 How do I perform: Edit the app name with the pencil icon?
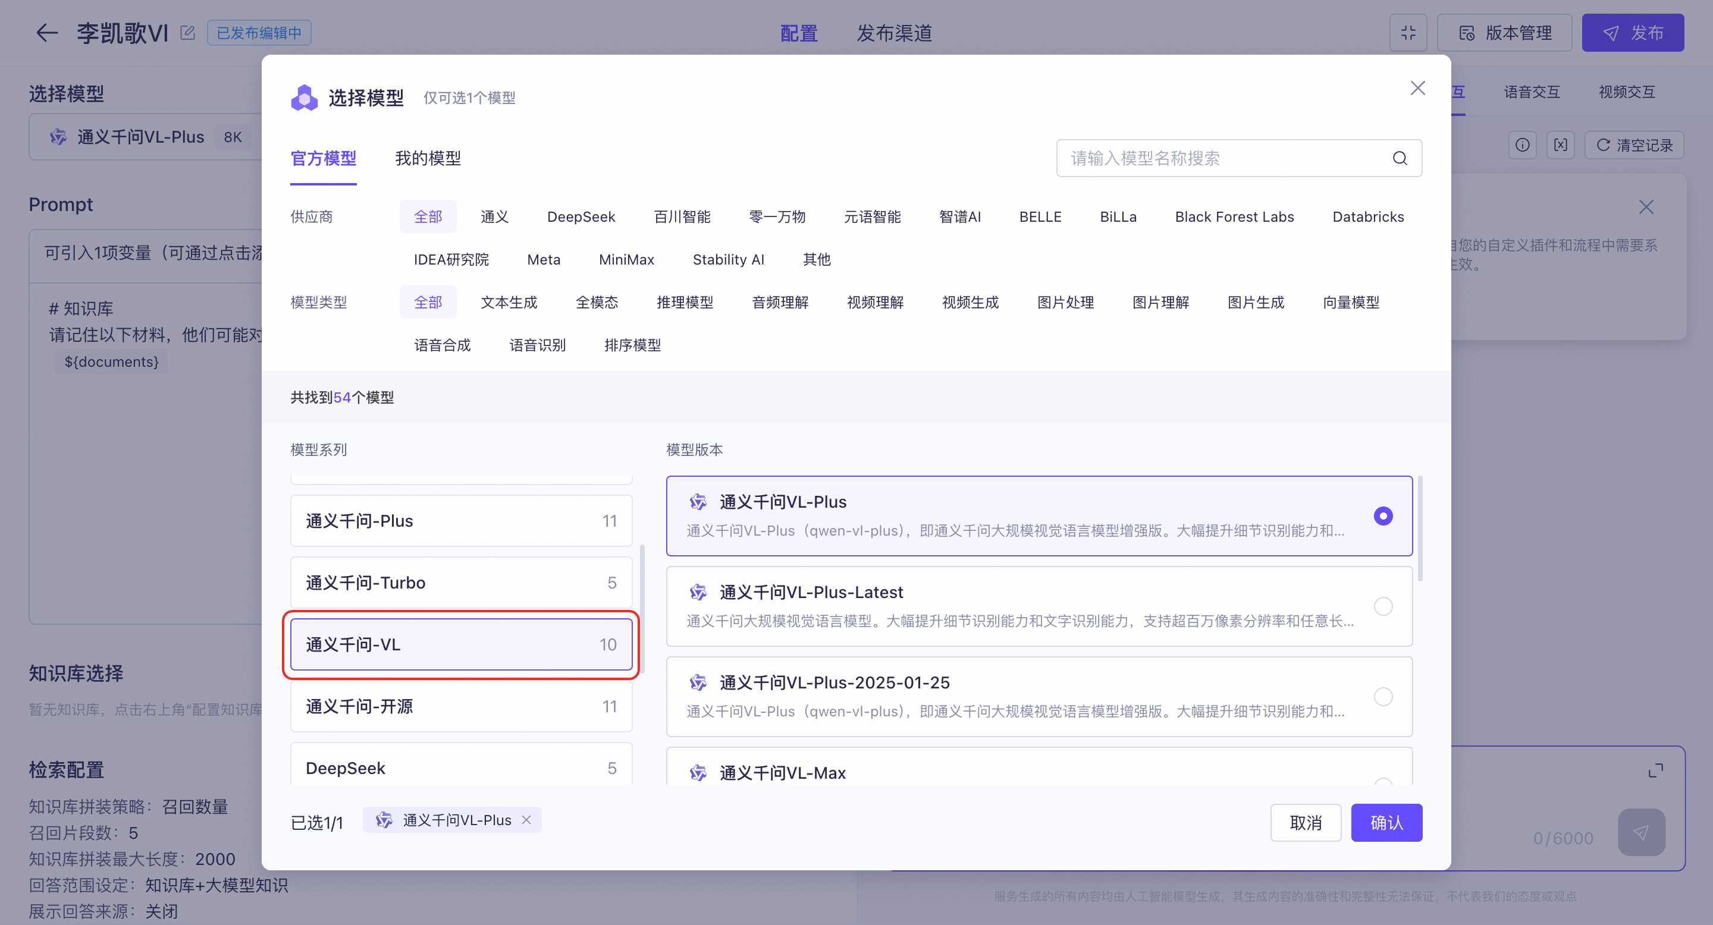point(187,33)
